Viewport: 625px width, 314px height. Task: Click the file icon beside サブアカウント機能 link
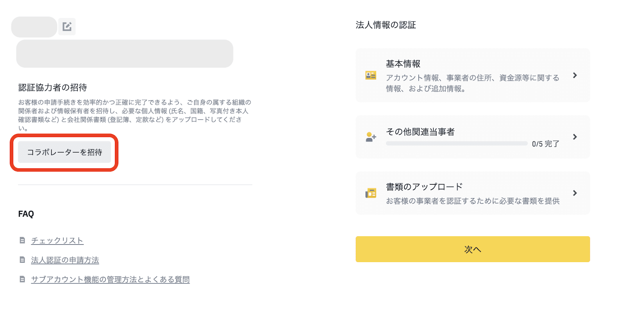22,280
